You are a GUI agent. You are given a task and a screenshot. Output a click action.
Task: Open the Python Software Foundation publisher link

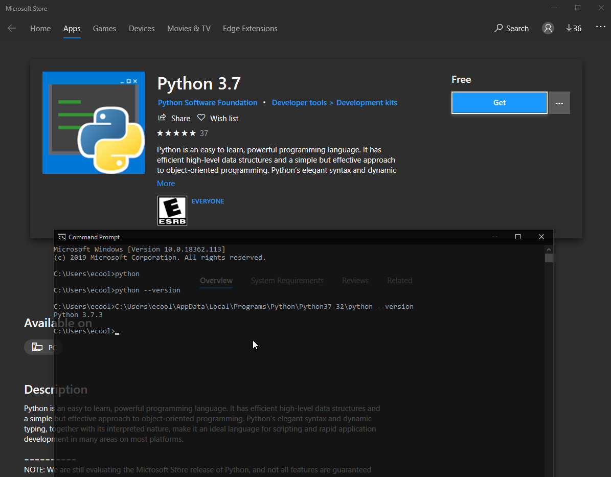click(x=208, y=103)
